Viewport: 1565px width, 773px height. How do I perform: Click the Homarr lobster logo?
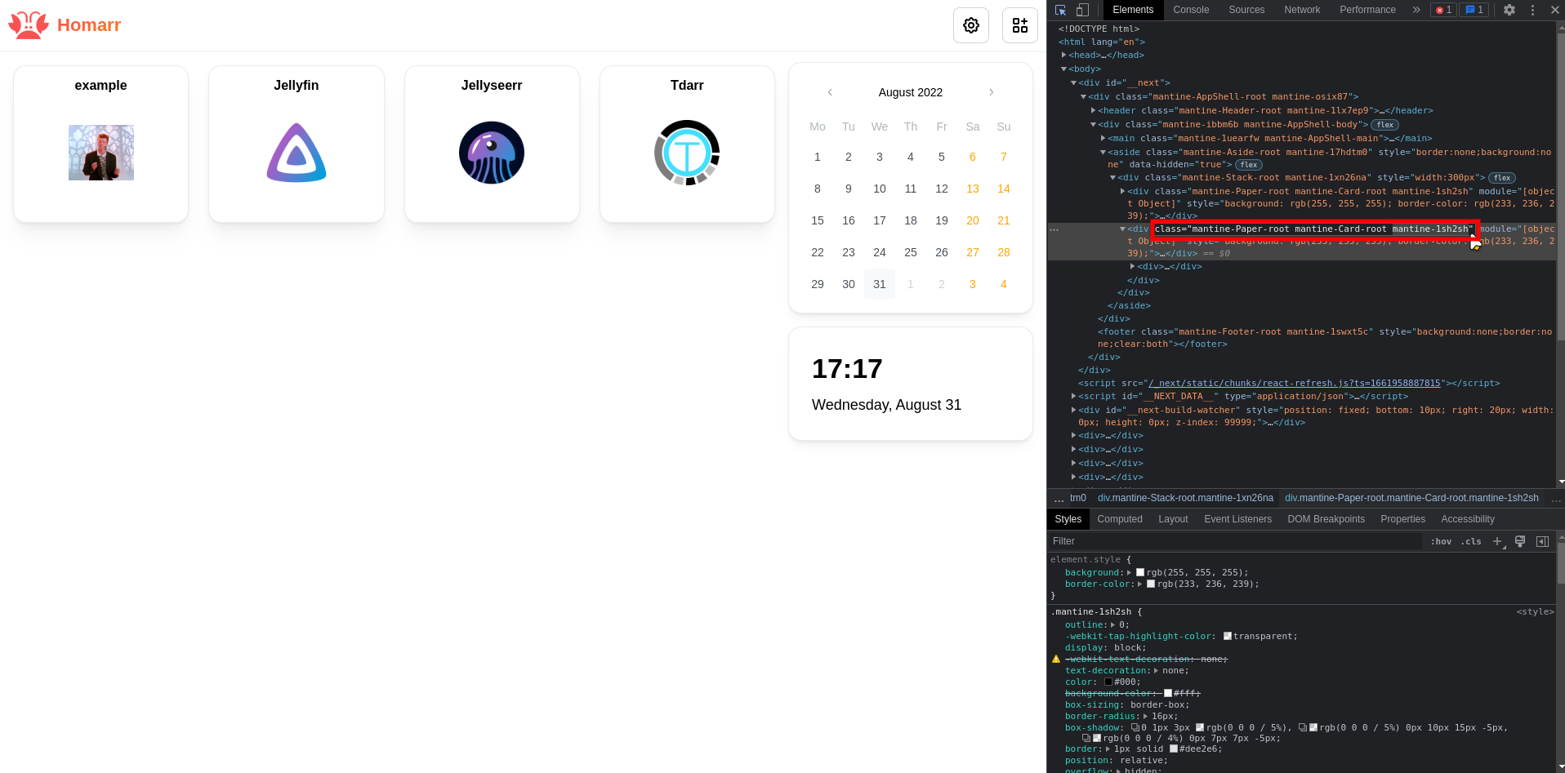[29, 25]
